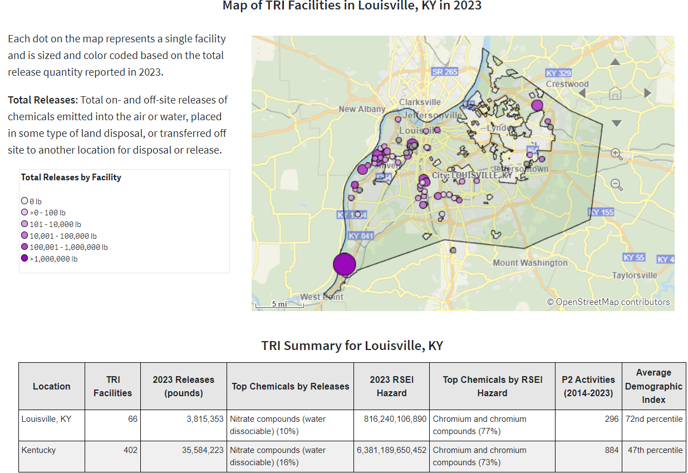The width and height of the screenshot is (688, 473).
Task: Pan the map right using the right arrow
Action: tap(646, 93)
